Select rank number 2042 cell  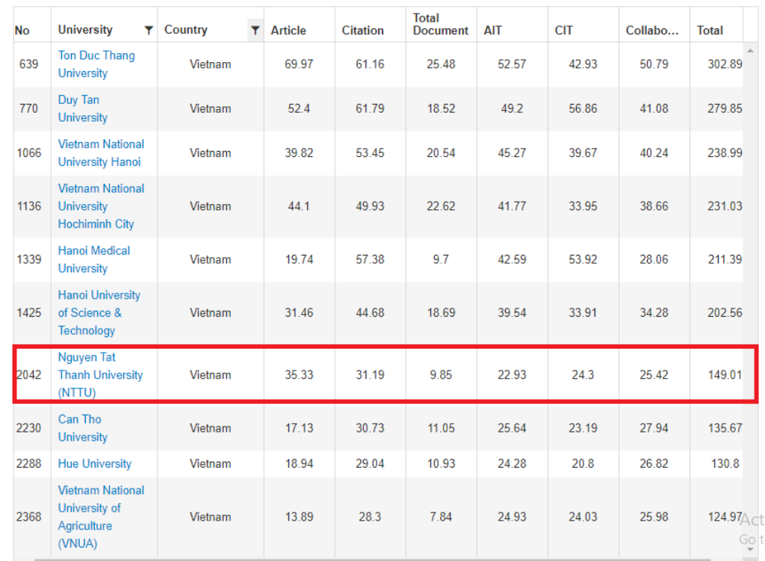pyautogui.click(x=29, y=375)
